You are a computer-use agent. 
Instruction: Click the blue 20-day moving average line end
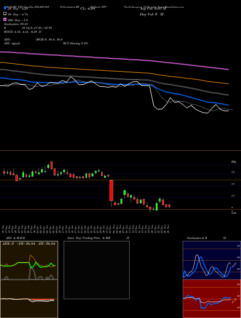click(x=228, y=105)
